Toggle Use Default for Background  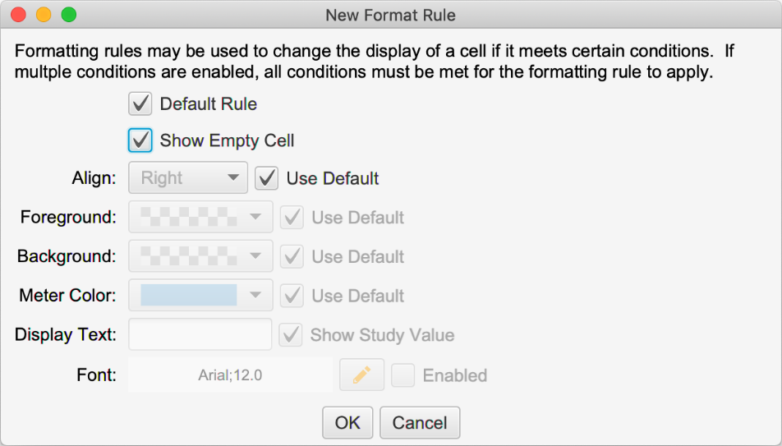pos(292,256)
